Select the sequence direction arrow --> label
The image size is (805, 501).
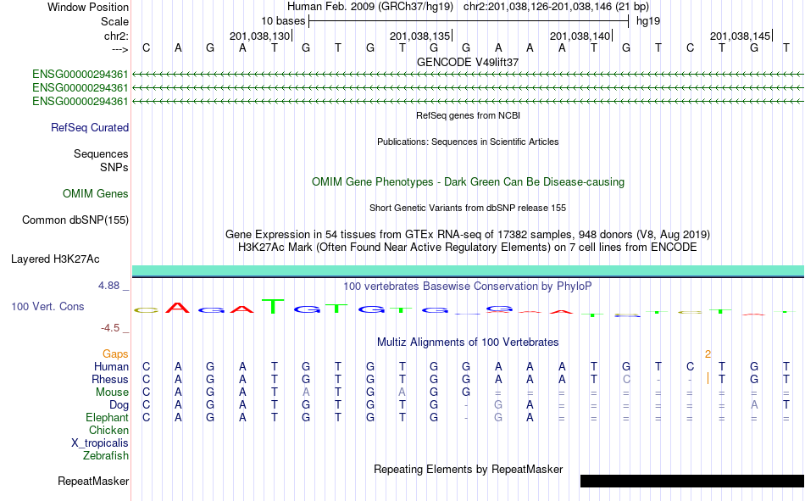[120, 49]
